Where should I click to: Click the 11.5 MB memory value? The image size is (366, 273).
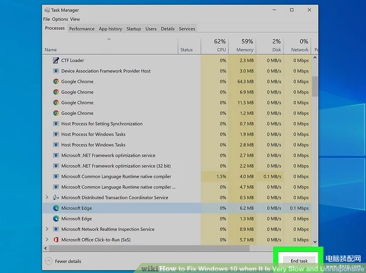[x=245, y=102]
